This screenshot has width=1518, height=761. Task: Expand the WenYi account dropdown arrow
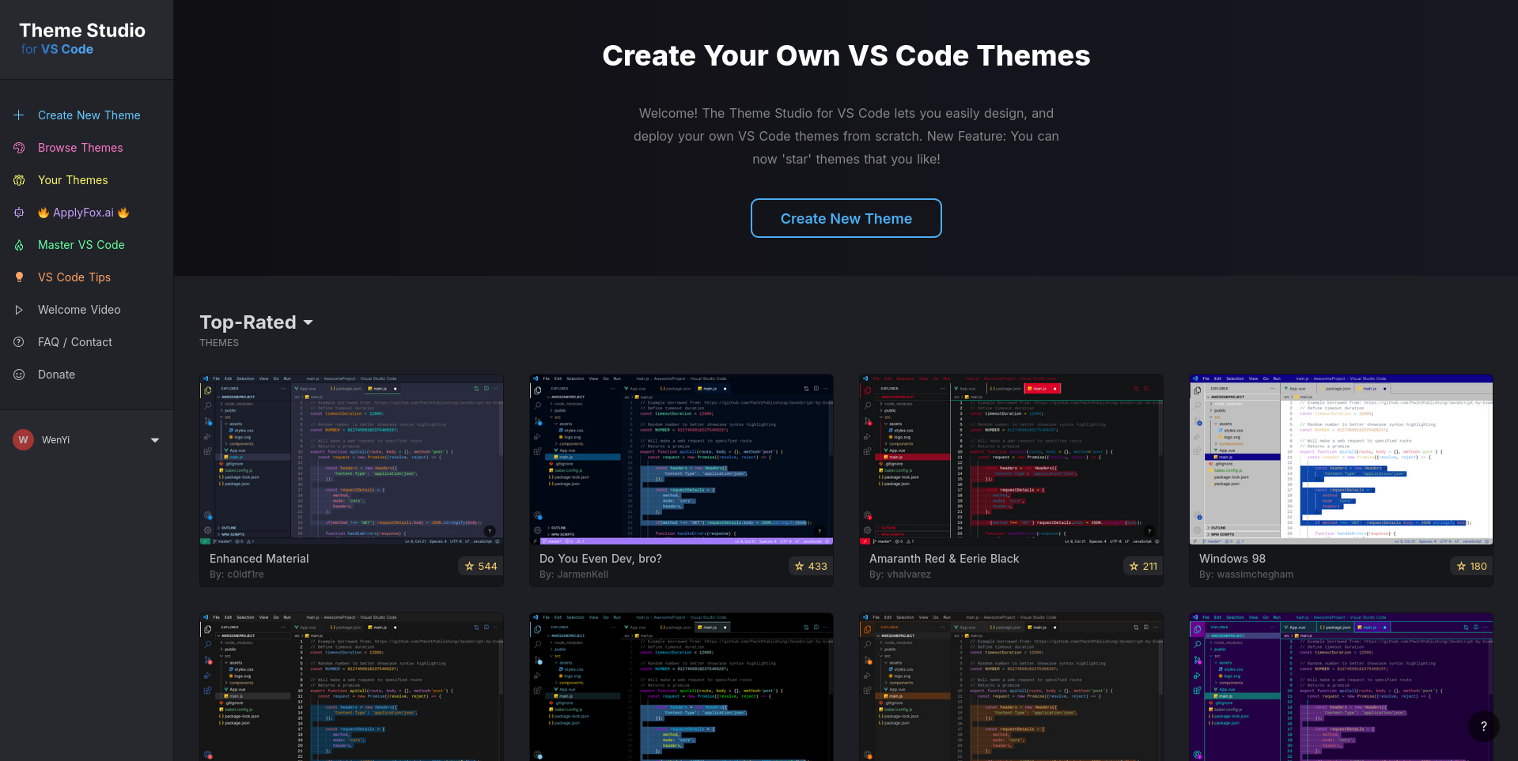(x=155, y=440)
